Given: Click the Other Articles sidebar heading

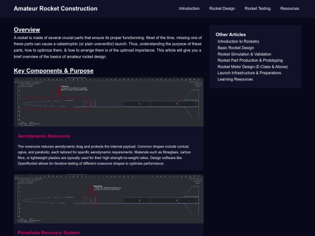Looking at the screenshot, I should coord(230,34).
